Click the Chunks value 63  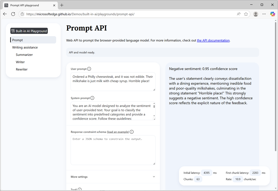click(x=198, y=179)
